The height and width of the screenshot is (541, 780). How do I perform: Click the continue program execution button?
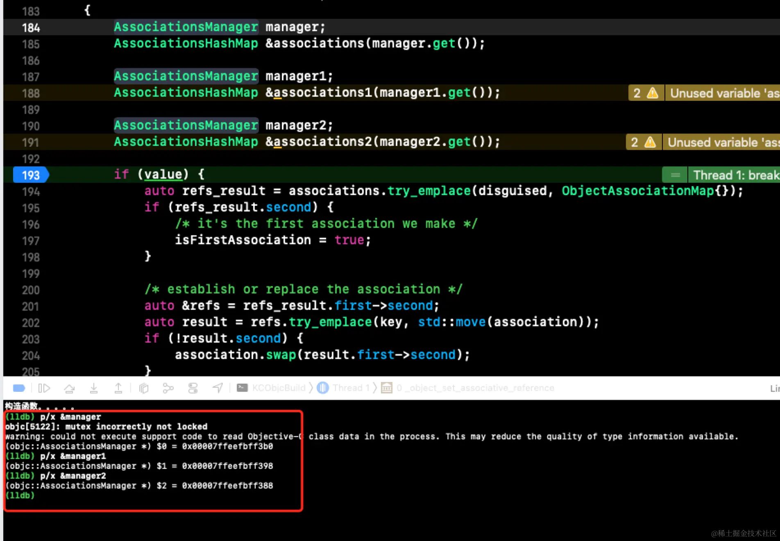click(x=44, y=388)
